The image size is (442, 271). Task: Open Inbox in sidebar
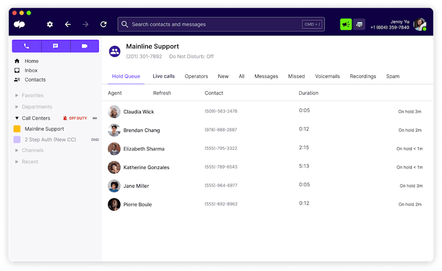point(31,70)
